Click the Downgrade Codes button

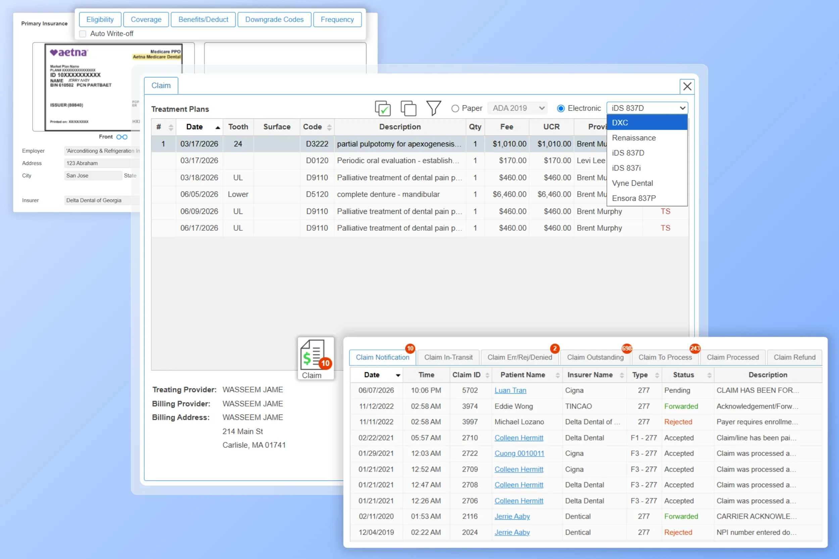click(x=274, y=19)
